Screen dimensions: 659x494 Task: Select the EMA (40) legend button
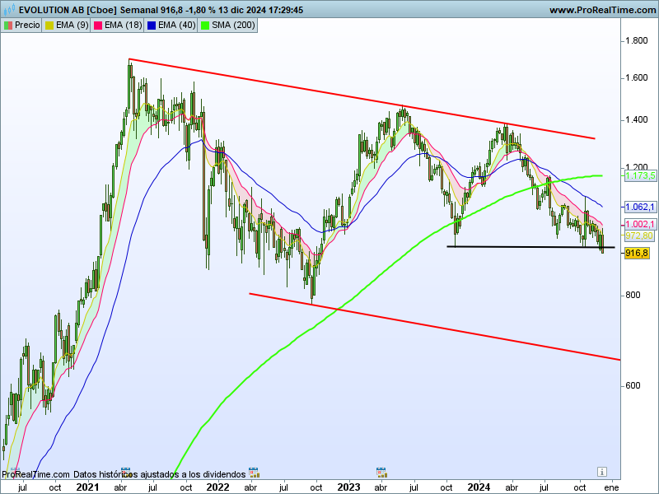point(171,26)
